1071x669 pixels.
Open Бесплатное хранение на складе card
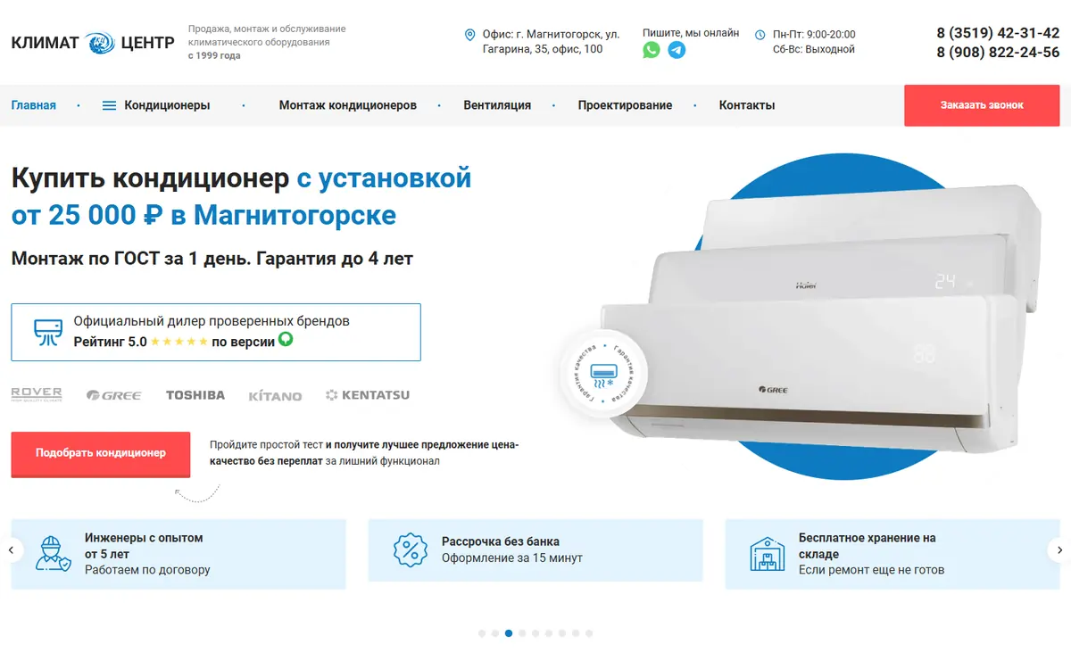(x=892, y=554)
